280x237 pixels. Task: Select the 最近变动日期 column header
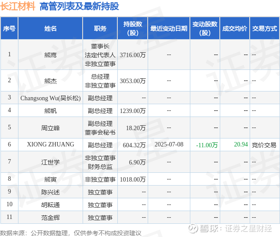pos(169,29)
